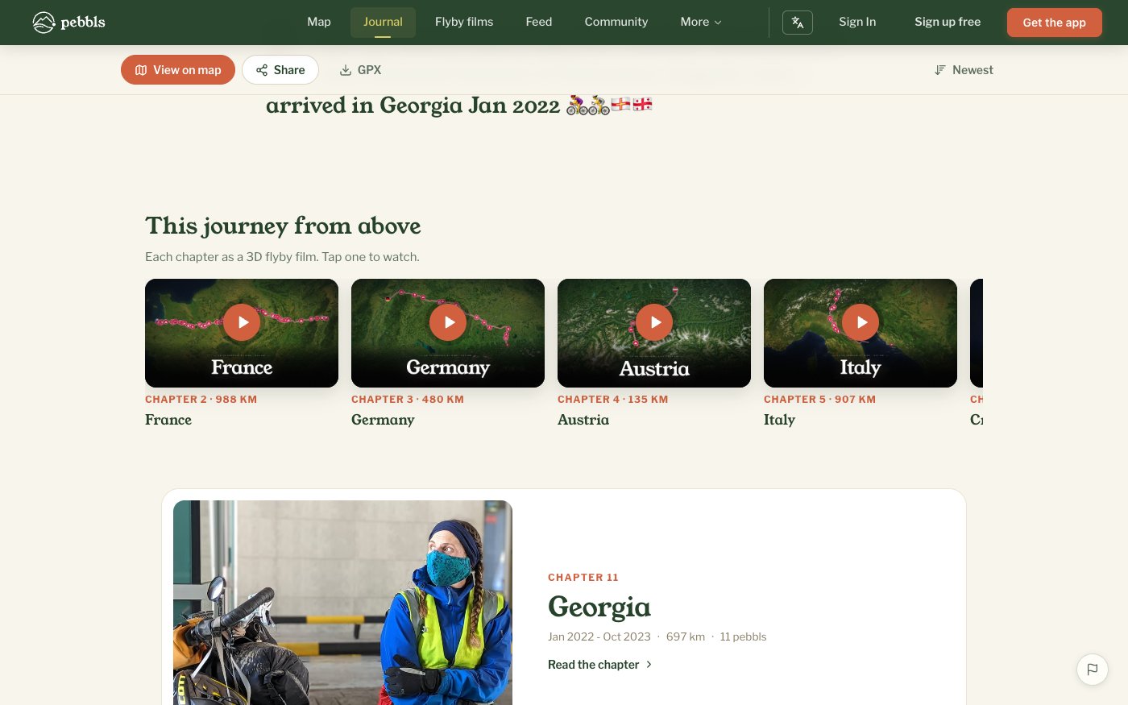Expand the More menu

(x=701, y=23)
